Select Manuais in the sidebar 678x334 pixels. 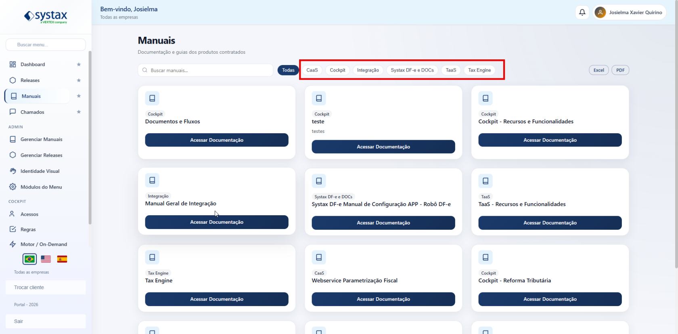[x=38, y=96]
